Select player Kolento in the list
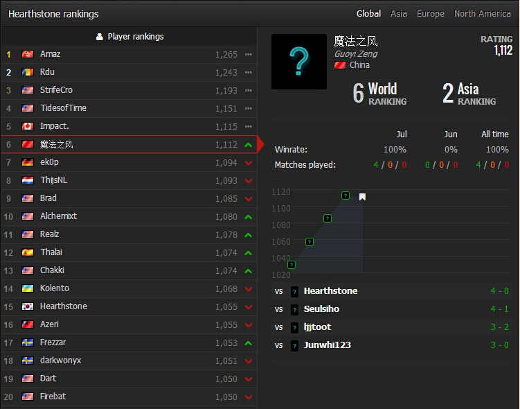The width and height of the screenshot is (520, 409). [x=129, y=288]
